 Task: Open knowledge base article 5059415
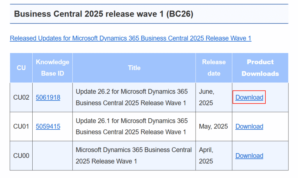point(48,126)
